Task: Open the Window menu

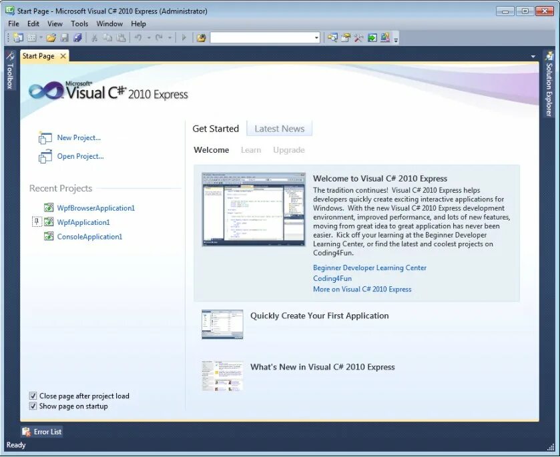Action: point(109,24)
